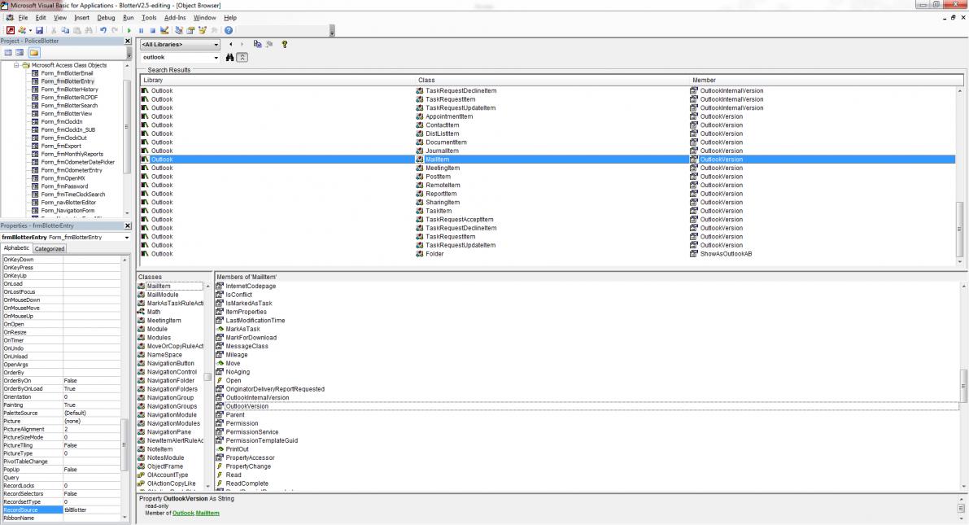Select NavigationFolder in the Classes list
Viewport: 969px width, 525px height.
(x=171, y=381)
